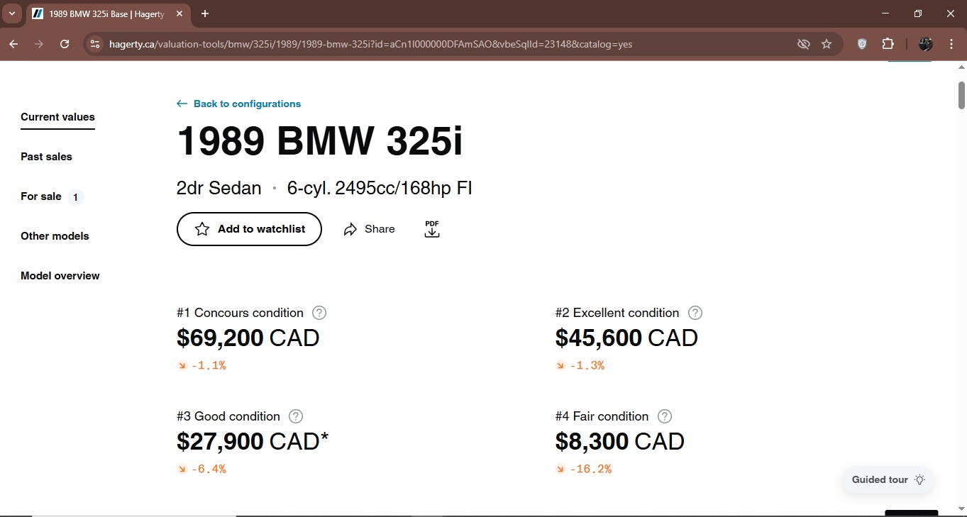Viewport: 967px width, 517px height.
Task: Open the Chrome three-dot menu
Action: 951,44
